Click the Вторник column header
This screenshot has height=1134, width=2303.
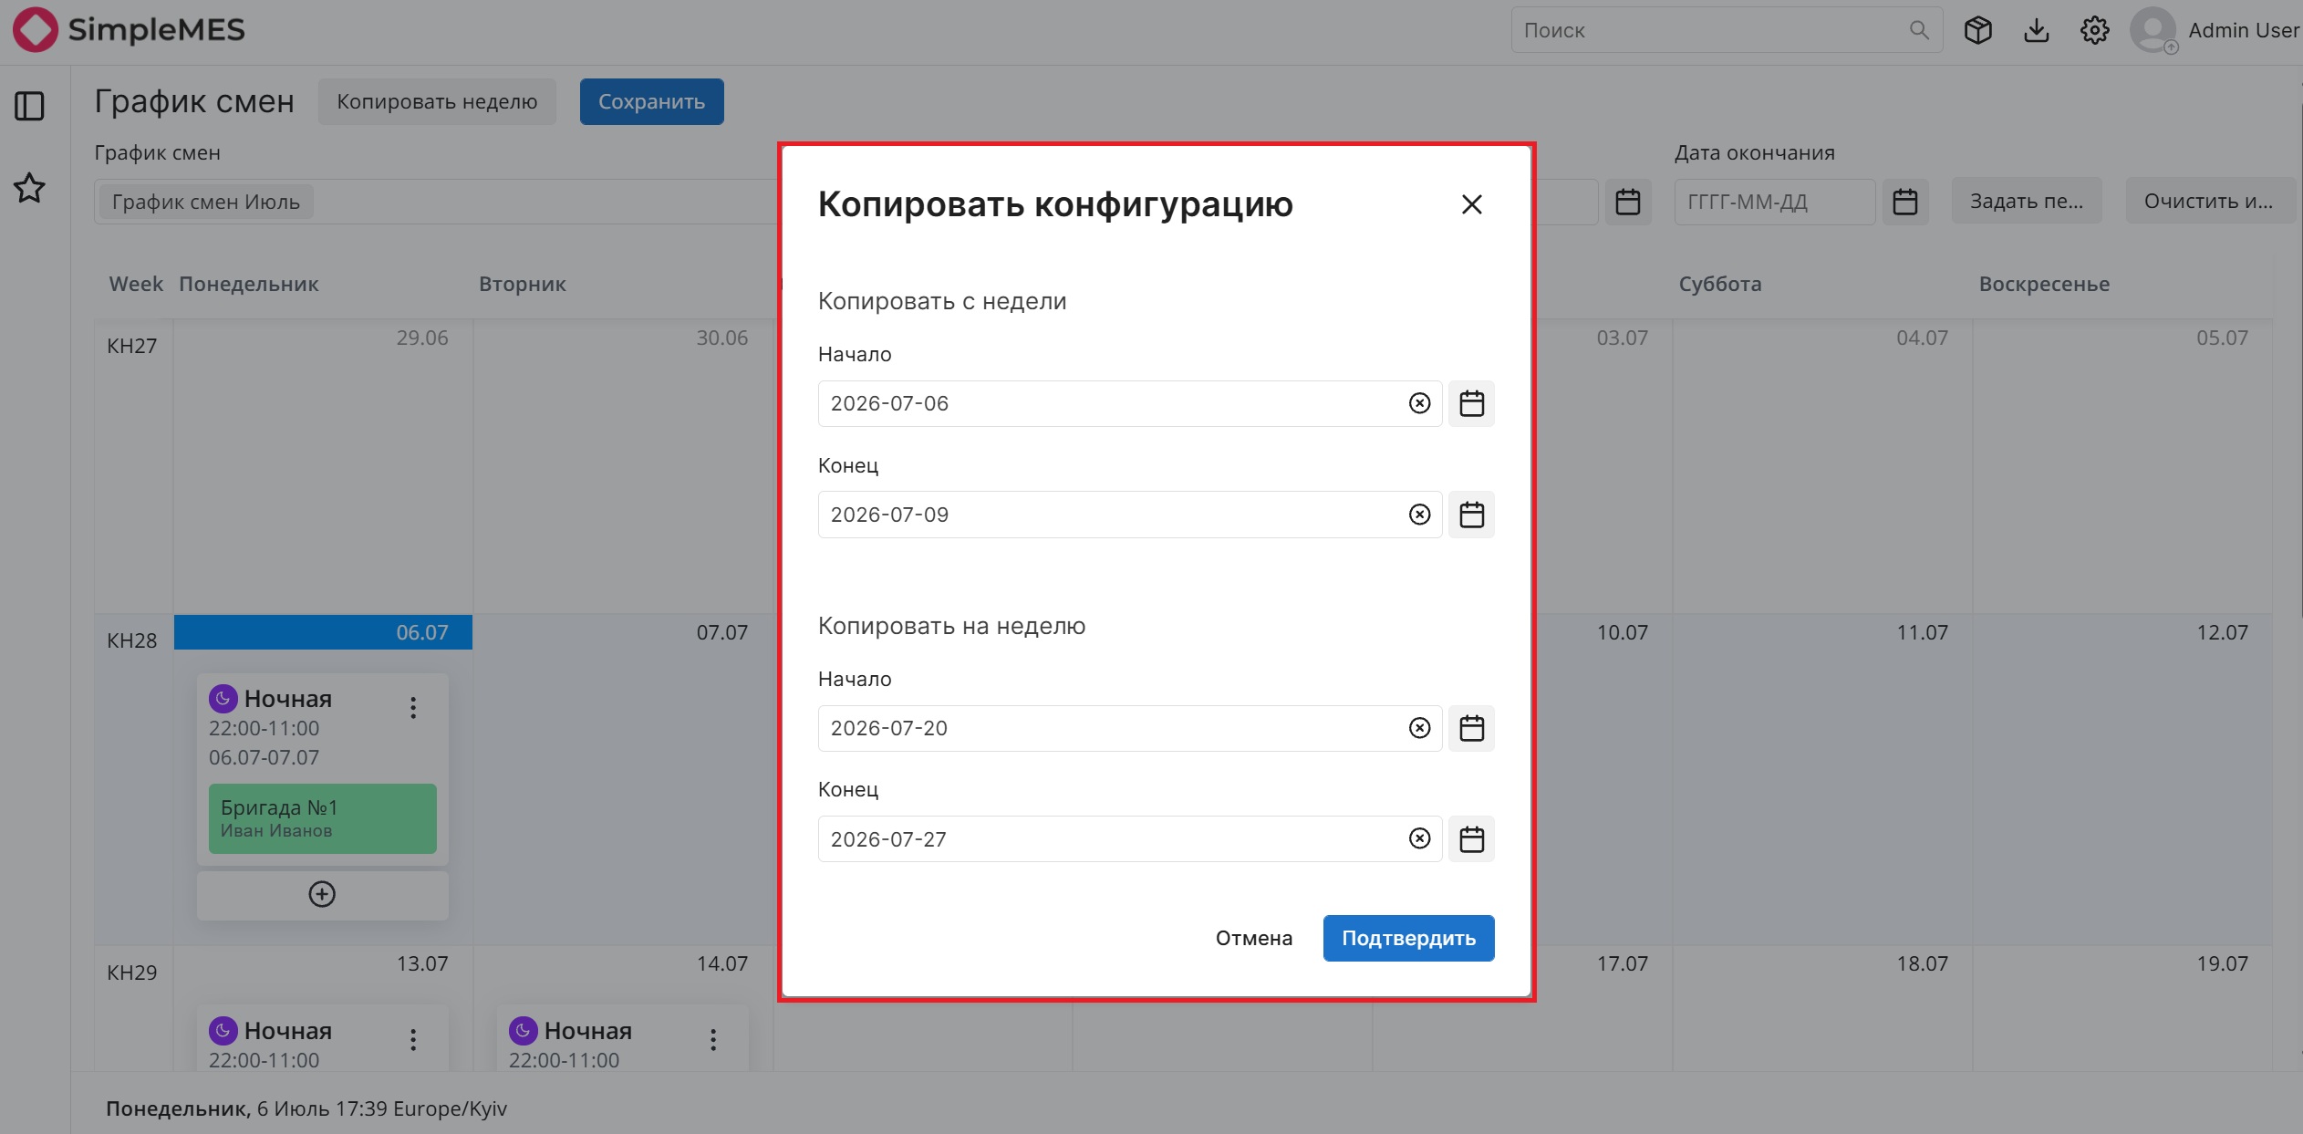523,284
